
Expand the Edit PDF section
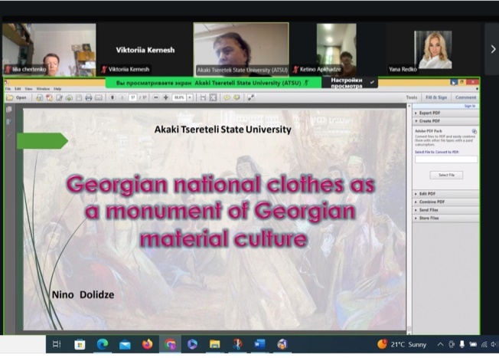[x=445, y=194]
